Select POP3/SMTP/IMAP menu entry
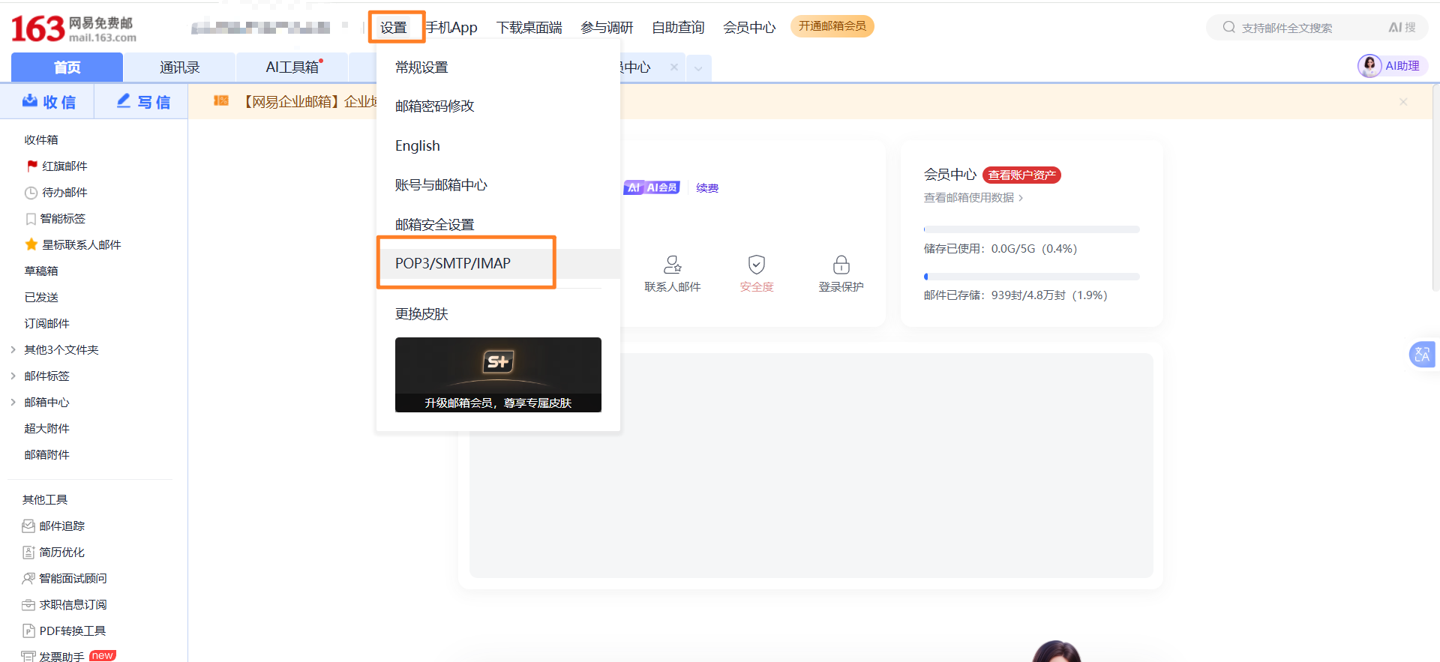 point(498,263)
